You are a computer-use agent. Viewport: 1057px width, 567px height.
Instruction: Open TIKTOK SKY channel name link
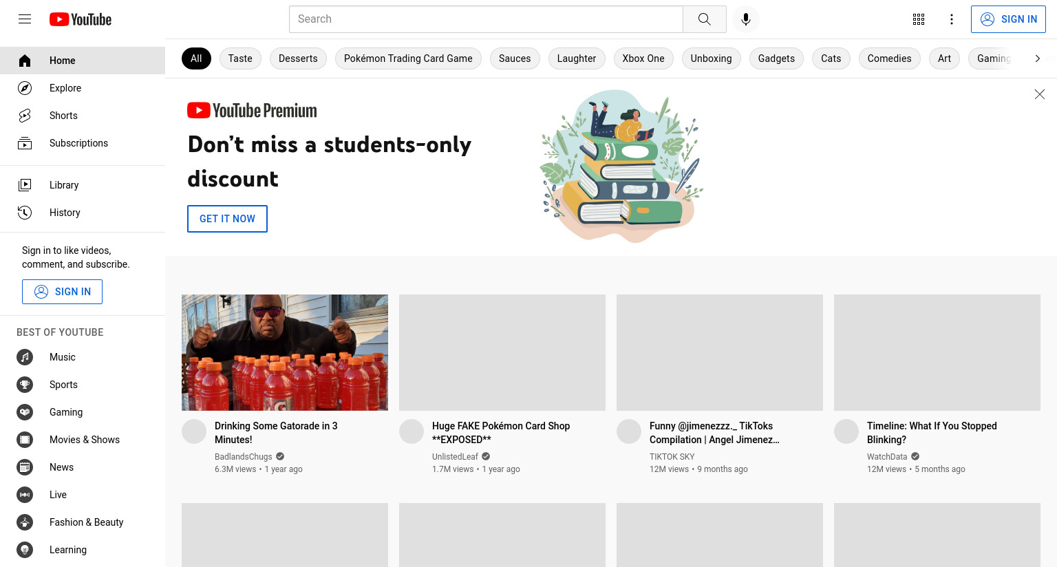tap(672, 457)
